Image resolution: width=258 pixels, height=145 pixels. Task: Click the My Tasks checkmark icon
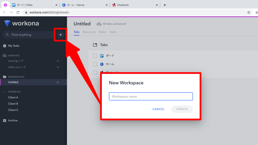click(5, 46)
